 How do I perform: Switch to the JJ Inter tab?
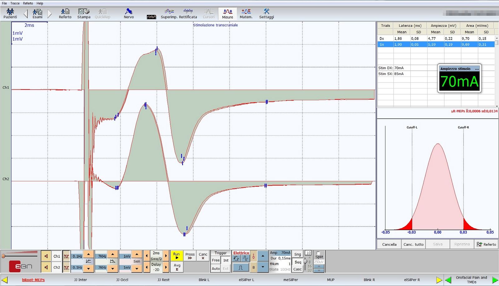pos(81,280)
